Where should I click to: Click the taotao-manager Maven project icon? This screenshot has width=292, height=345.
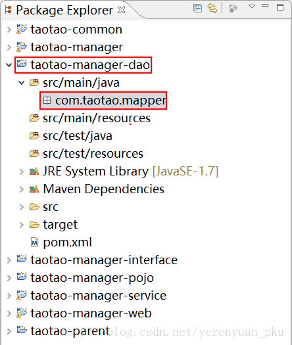[x=22, y=47]
